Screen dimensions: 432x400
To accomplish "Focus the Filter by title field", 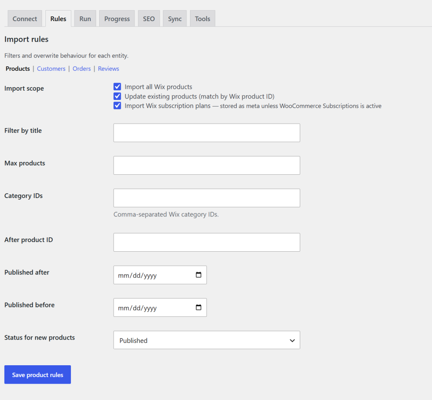I will click(x=207, y=132).
